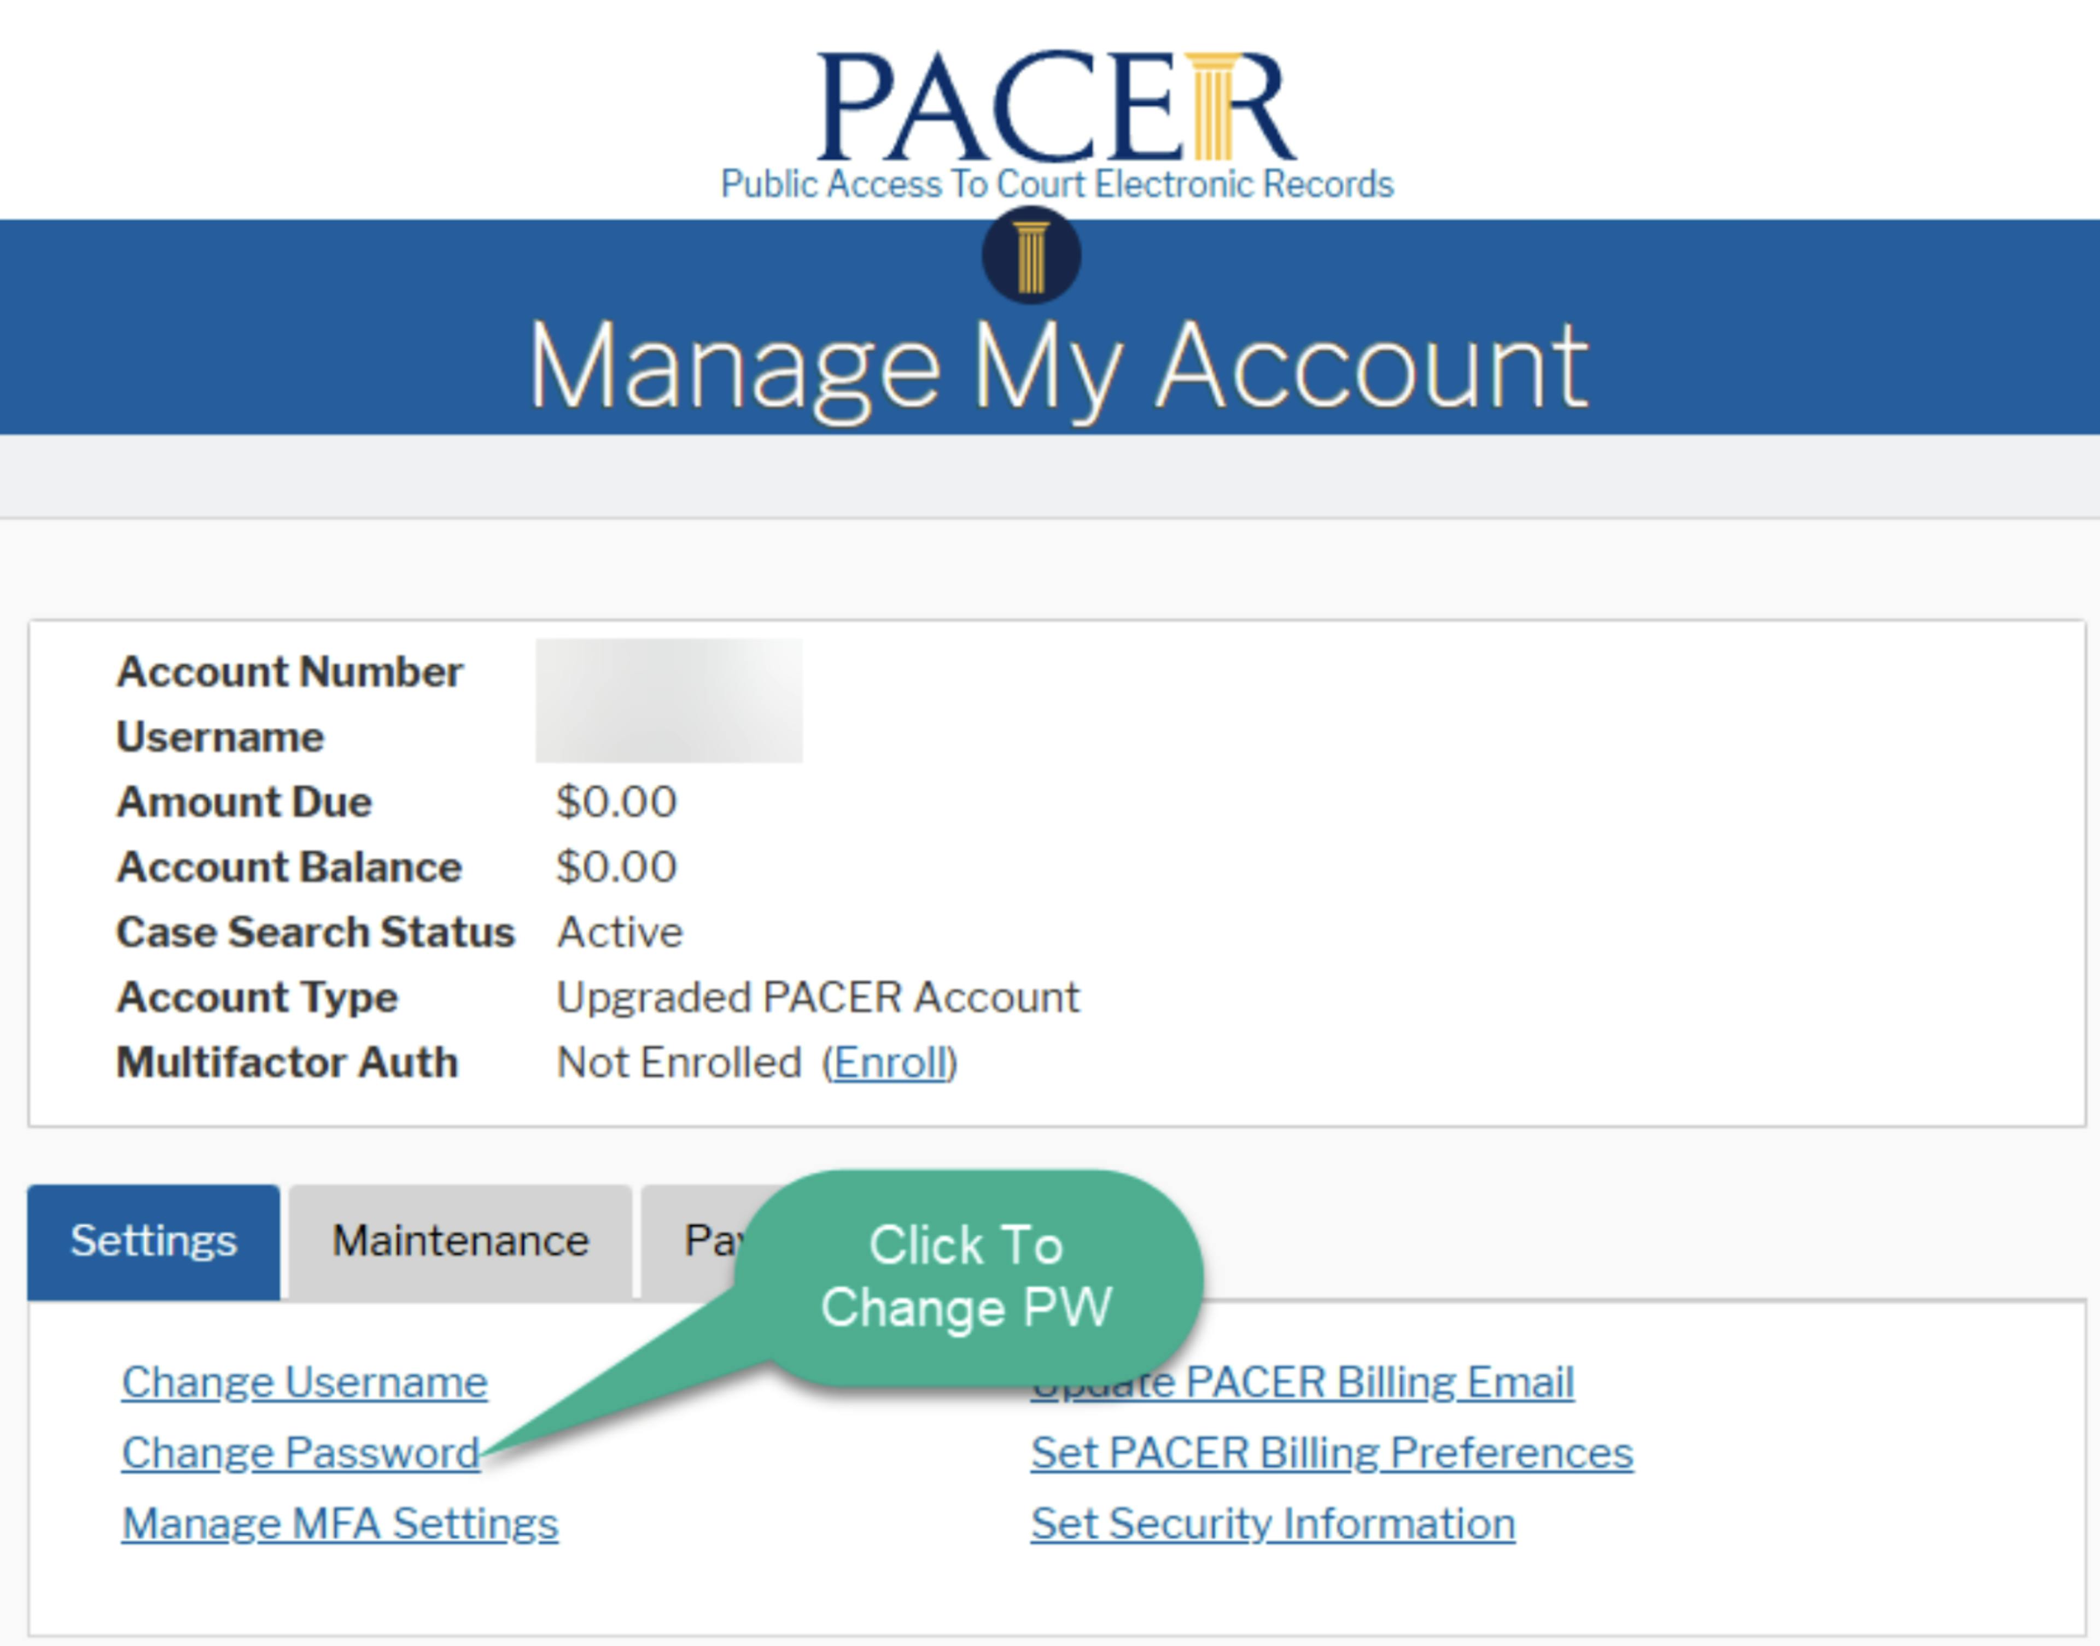Click the Amount Due value $0.00
The height and width of the screenshot is (1646, 2100).
coord(616,802)
